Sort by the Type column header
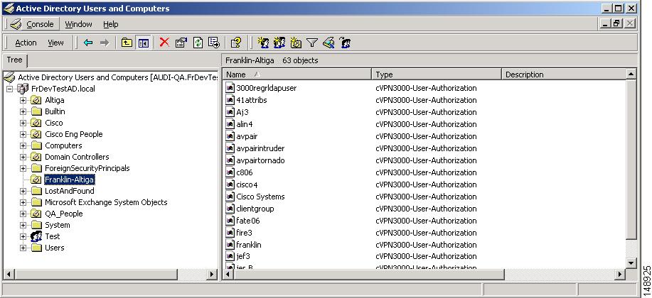This screenshot has height=298, width=652. point(436,74)
